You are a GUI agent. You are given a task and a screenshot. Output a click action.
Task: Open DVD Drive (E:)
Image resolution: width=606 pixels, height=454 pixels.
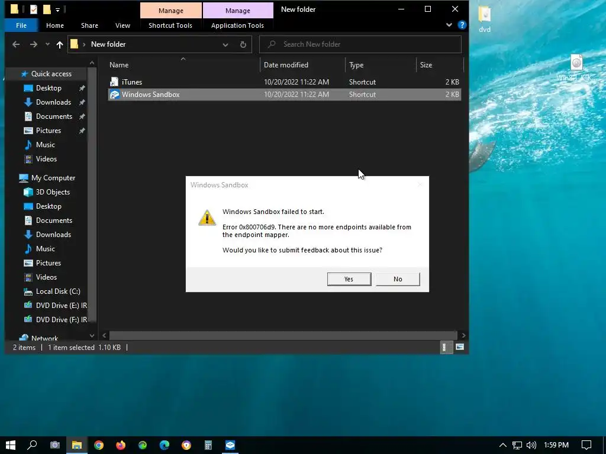(61, 306)
